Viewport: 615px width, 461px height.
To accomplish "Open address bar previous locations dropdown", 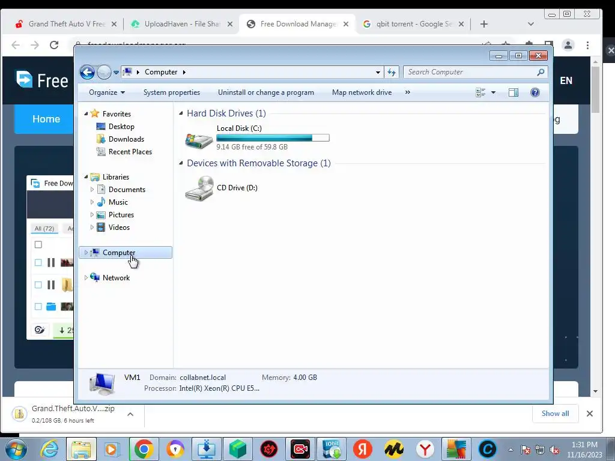I will pos(378,72).
